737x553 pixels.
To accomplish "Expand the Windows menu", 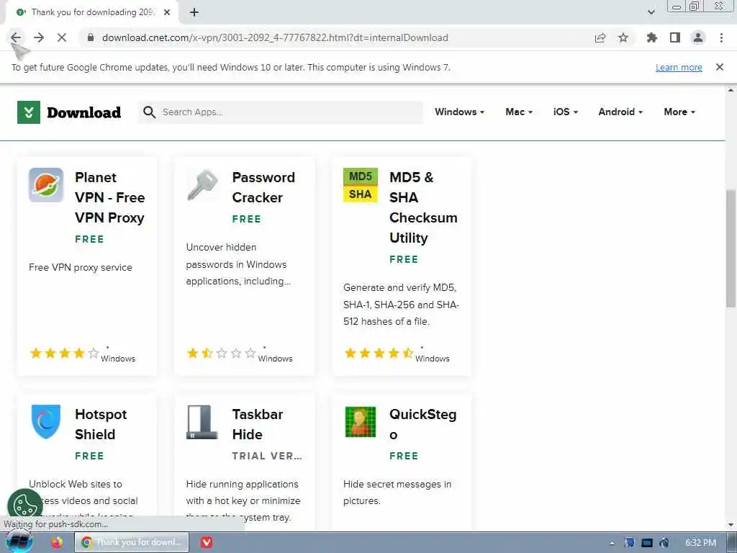I will click(x=459, y=112).
